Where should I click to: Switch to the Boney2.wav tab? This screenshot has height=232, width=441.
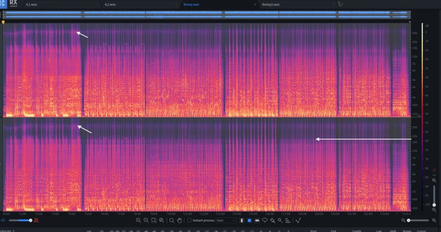[271, 4]
